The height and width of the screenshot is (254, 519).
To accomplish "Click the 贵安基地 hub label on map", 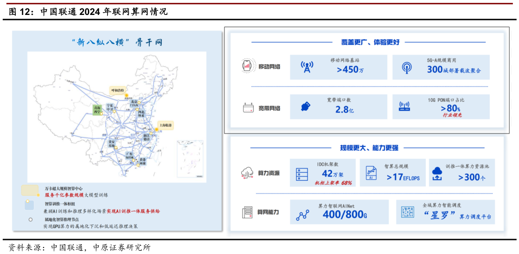I will (x=112, y=143).
